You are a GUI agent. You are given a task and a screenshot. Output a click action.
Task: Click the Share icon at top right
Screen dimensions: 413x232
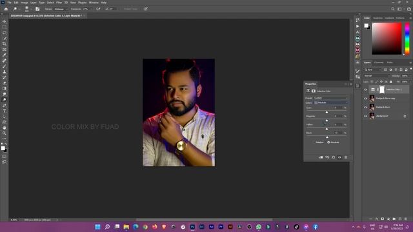pos(408,9)
